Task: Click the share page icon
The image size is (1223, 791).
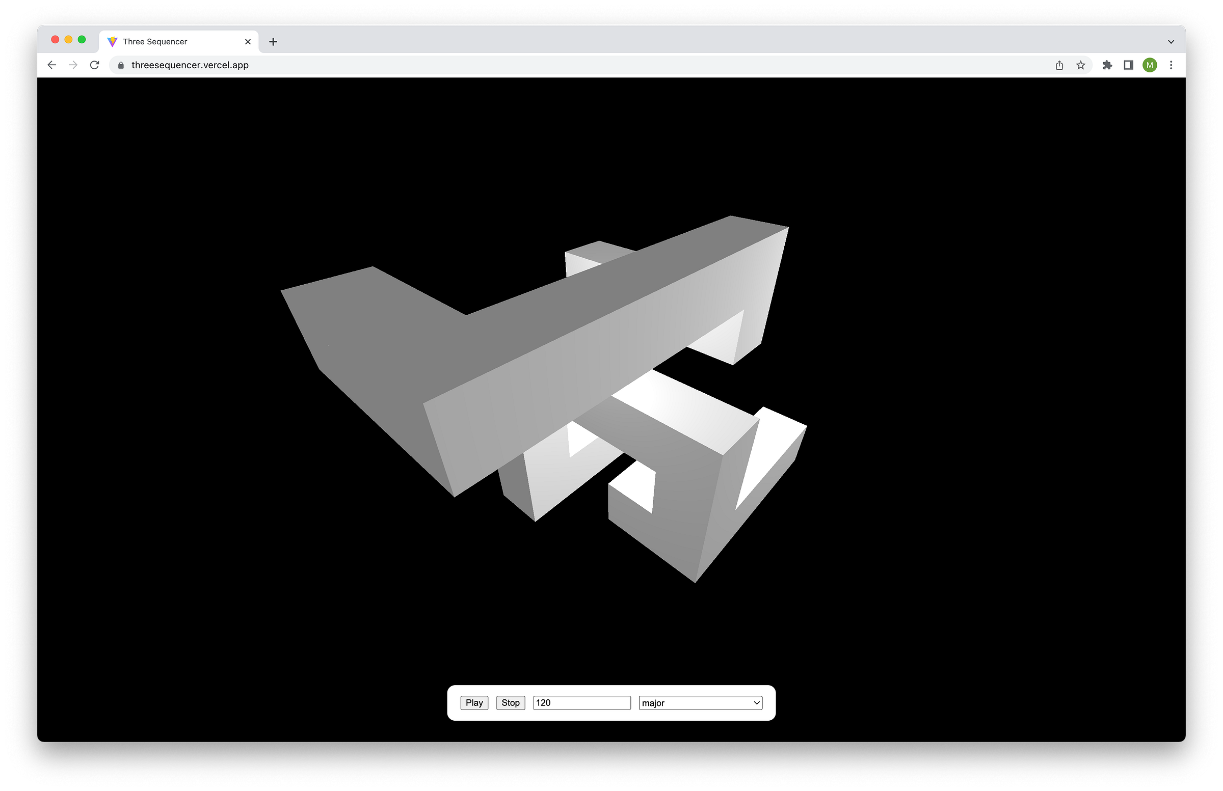Action: pyautogui.click(x=1059, y=65)
